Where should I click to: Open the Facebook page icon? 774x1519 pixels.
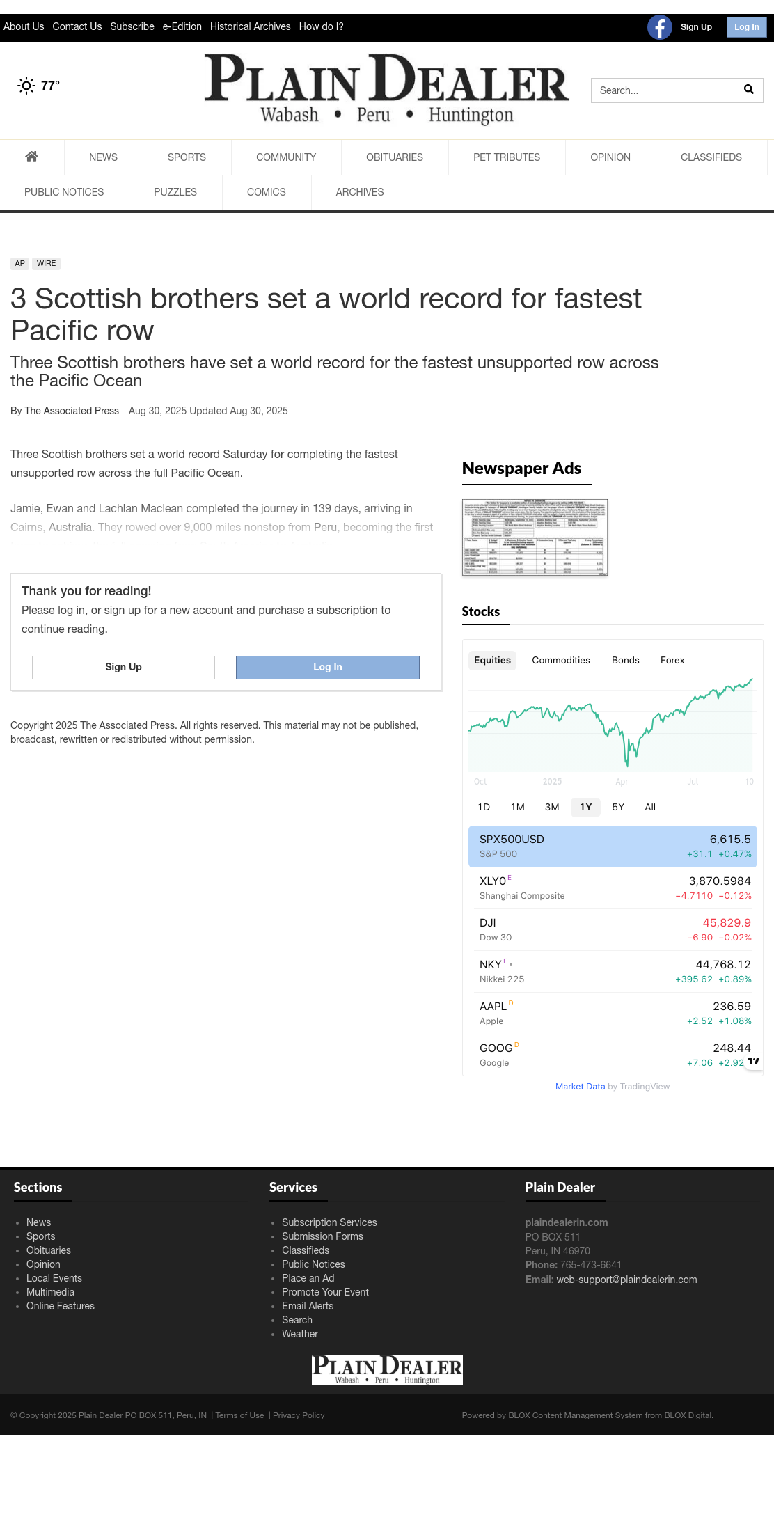click(x=659, y=27)
